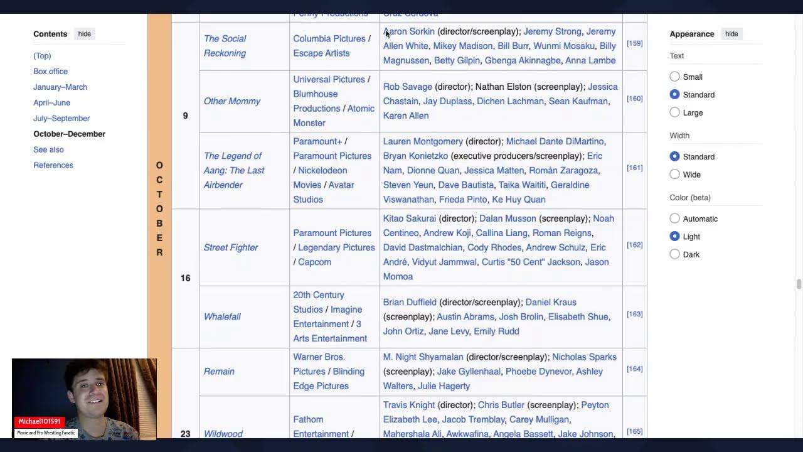Viewport: 803px width, 452px height.
Task: Select Large text size radio button
Action: point(674,112)
